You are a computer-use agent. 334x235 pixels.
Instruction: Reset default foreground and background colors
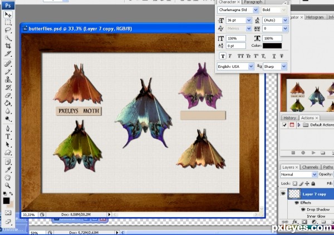(5, 194)
